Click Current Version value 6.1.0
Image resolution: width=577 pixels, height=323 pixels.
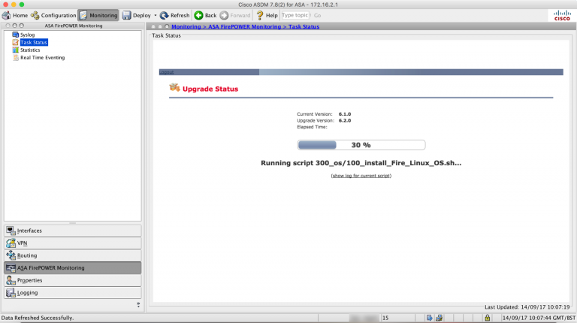[344, 114]
